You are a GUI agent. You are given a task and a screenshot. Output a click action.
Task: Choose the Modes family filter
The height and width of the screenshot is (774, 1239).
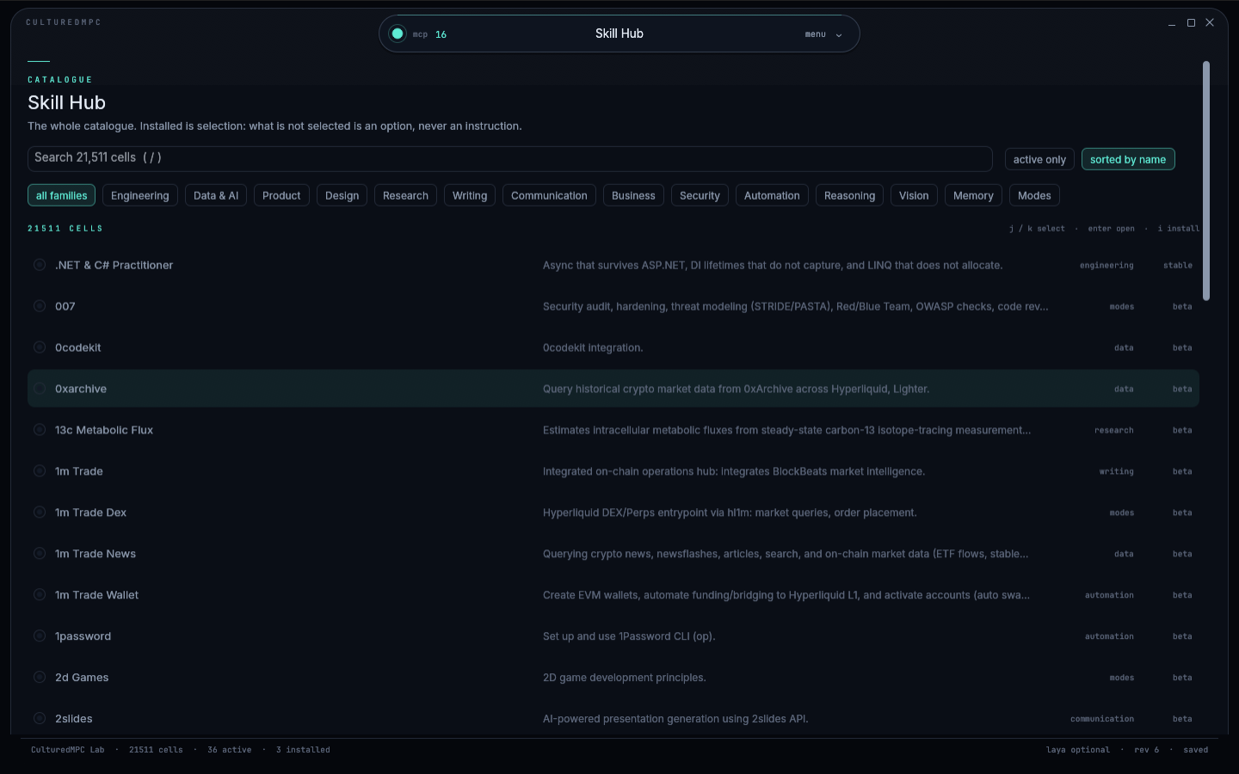tap(1034, 195)
